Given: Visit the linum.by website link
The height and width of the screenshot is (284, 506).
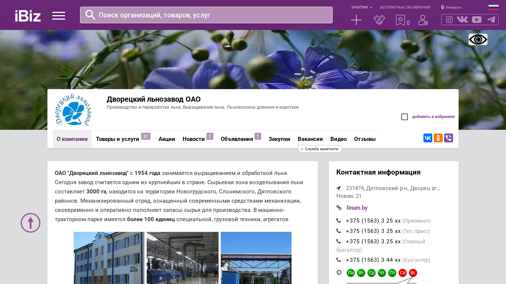Looking at the screenshot, I should point(357,208).
